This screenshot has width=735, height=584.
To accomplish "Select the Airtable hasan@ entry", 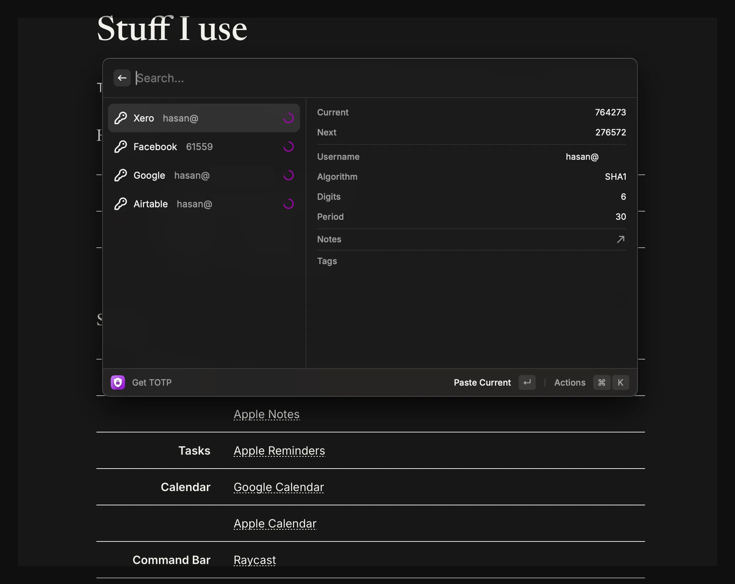I will [204, 204].
